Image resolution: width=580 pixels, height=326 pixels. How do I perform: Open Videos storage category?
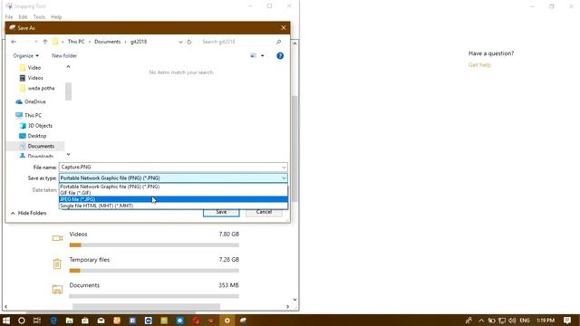tap(146, 239)
